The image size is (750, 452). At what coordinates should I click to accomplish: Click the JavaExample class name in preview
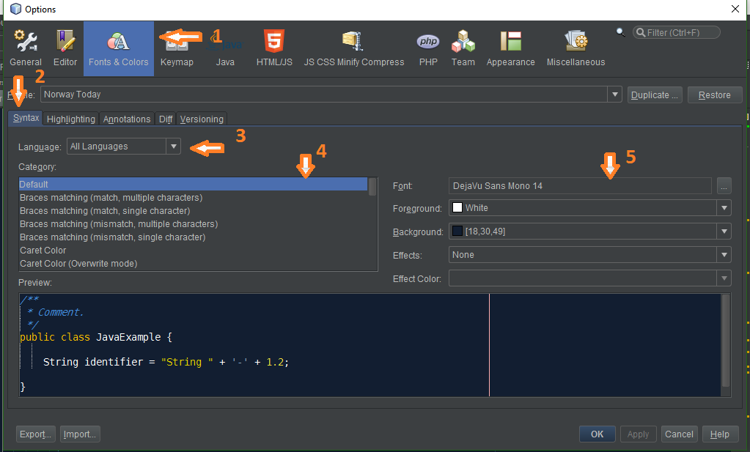coord(128,337)
